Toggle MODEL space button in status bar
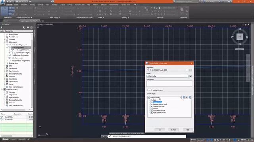The width and height of the screenshot is (254, 142). (x=194, y=140)
